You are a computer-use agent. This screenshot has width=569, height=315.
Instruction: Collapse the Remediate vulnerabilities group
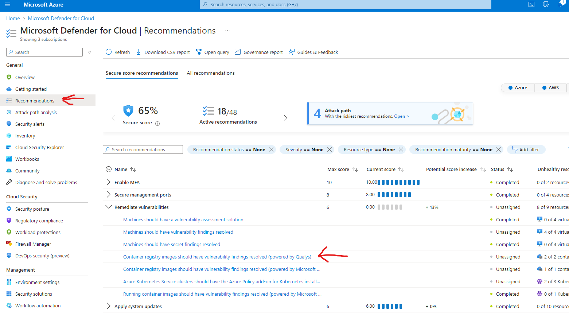point(108,207)
